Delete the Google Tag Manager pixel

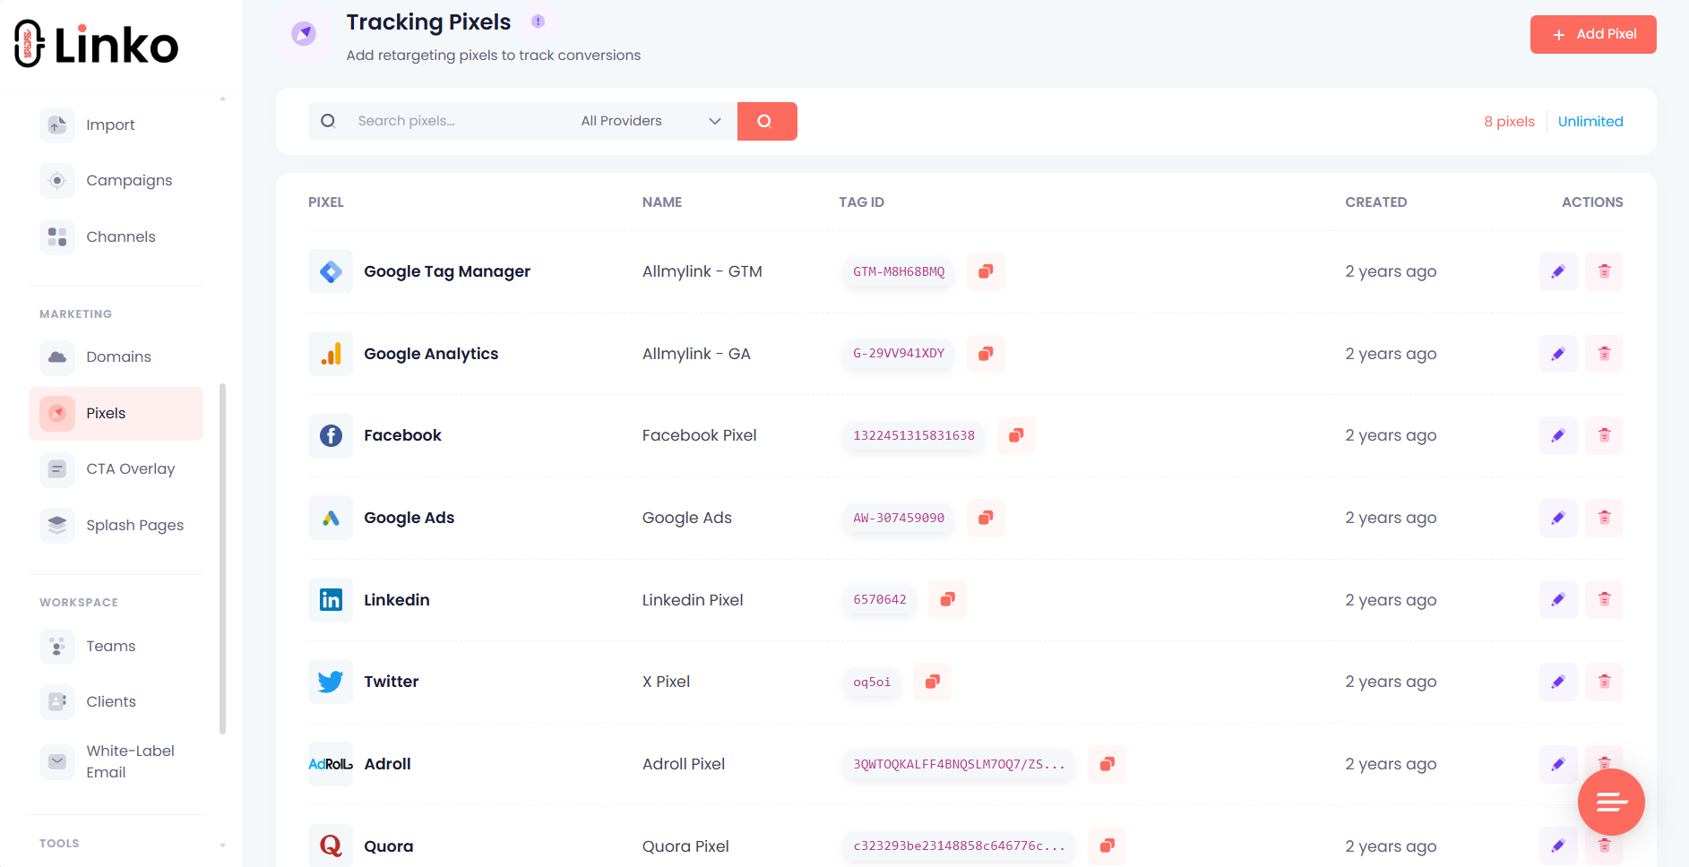1604,271
